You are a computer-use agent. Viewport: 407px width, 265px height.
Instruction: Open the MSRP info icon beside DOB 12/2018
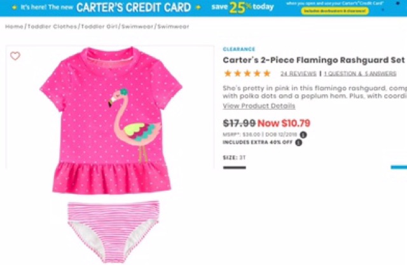[303, 135]
